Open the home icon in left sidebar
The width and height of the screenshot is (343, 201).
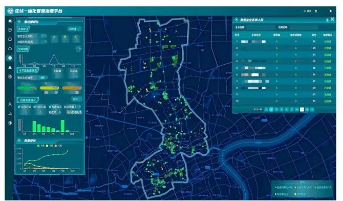tap(10, 21)
